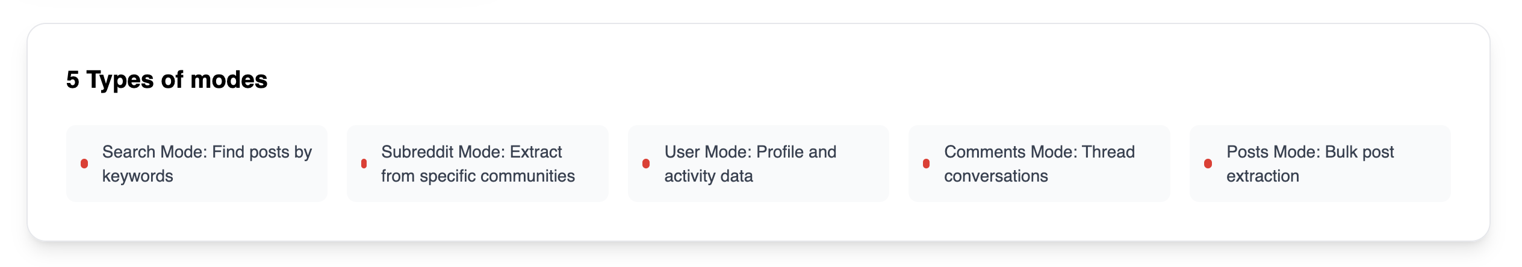Click the "activity data" text

click(709, 176)
